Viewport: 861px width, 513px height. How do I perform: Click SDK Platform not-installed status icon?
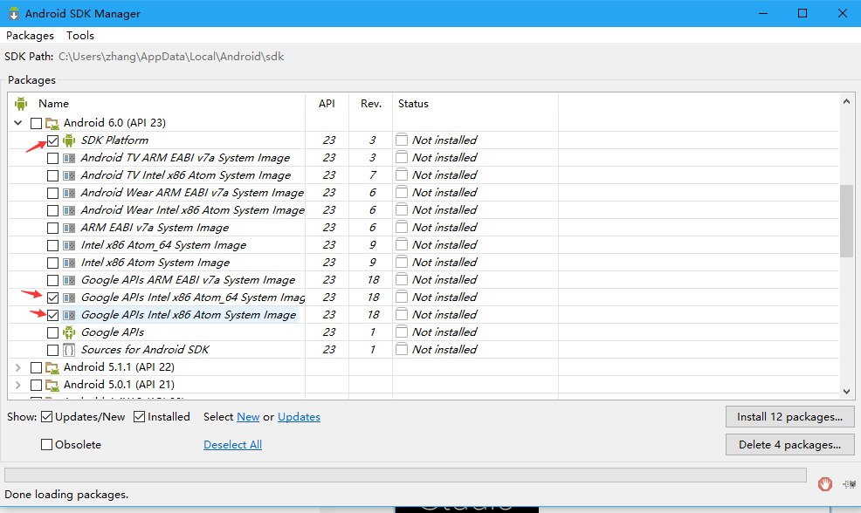(x=402, y=140)
